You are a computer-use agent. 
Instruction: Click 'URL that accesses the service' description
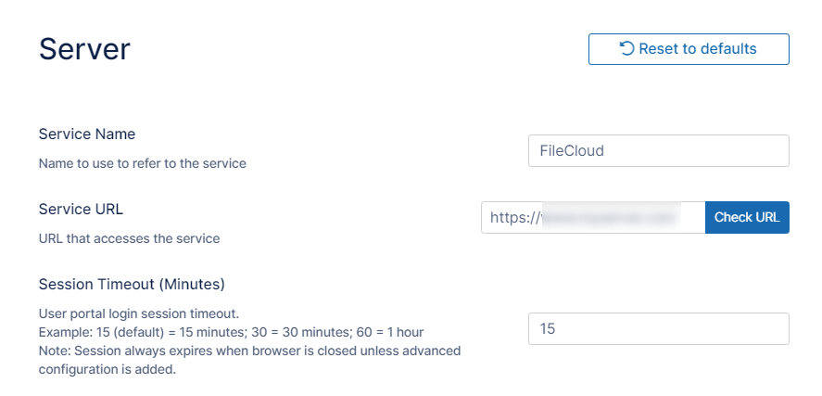(129, 238)
